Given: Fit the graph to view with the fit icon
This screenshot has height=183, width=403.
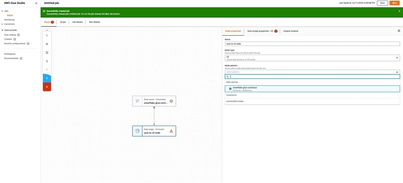Looking at the screenshot, I should pyautogui.click(x=47, y=53).
